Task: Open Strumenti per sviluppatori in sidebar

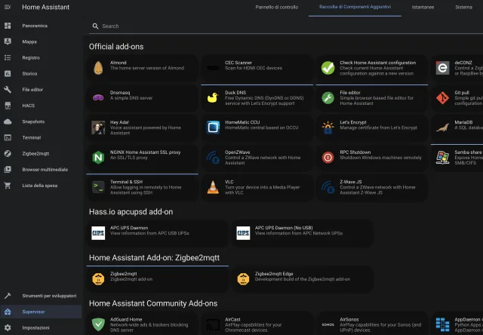Action: [45, 295]
